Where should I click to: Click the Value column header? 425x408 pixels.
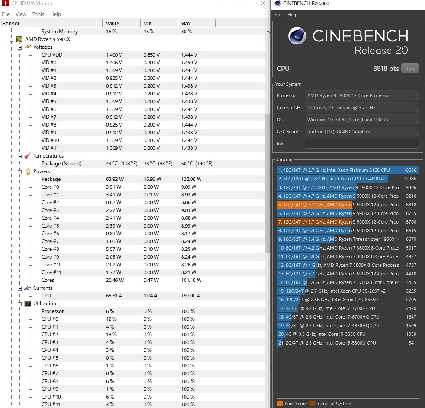tap(121, 24)
